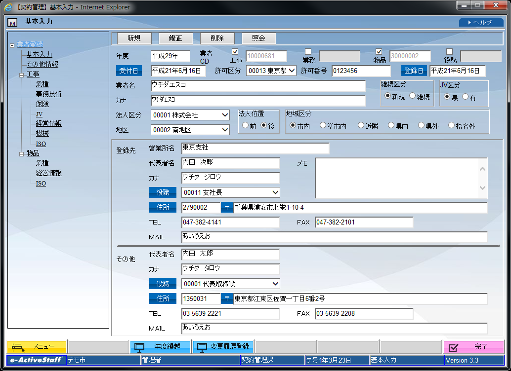Collapse the 工事 tree node
Image resolution: width=511 pixels, height=371 pixels.
[22, 75]
